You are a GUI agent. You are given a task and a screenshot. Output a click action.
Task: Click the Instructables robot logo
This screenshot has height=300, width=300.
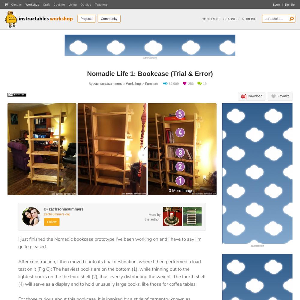click(11, 19)
